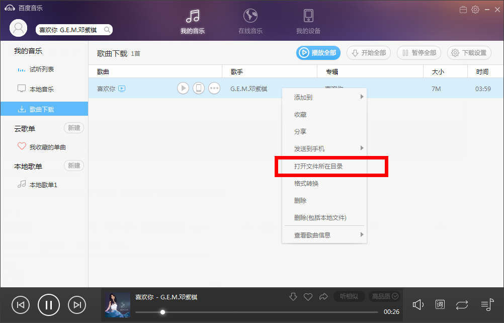Image resolution: width=504 pixels, height=323 pixels.
Task: Click the user avatar icon
Action: click(18, 28)
